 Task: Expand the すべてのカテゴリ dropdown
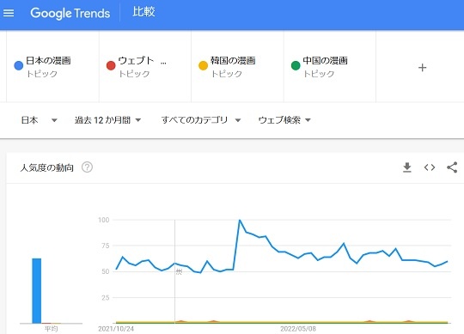(x=201, y=120)
